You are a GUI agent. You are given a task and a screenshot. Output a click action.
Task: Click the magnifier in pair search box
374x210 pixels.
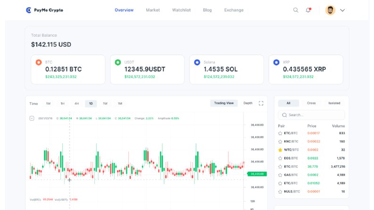point(284,115)
